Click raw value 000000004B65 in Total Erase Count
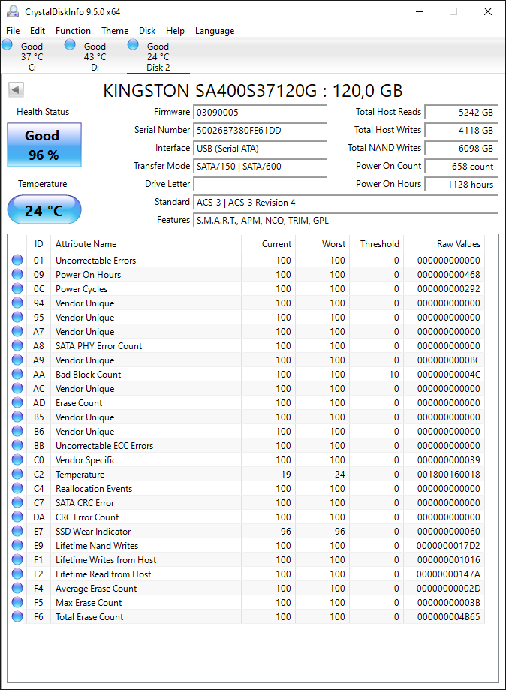 pos(449,617)
